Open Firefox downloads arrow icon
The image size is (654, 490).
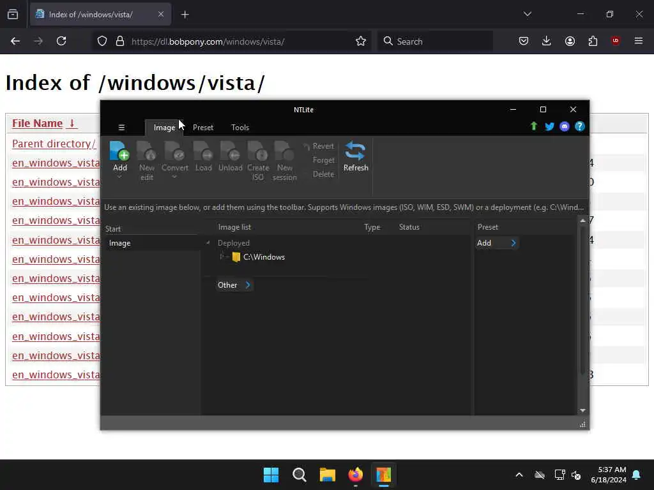click(x=547, y=41)
